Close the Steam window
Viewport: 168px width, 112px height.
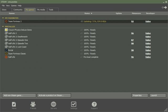point(166,2)
